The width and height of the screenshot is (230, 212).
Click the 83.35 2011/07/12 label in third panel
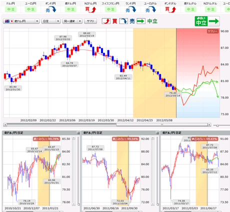coord(209,171)
